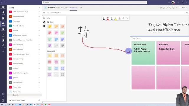Open Calendar in the left rail
Image resolution: width=189 pixels, height=106 pixels.
point(3,29)
